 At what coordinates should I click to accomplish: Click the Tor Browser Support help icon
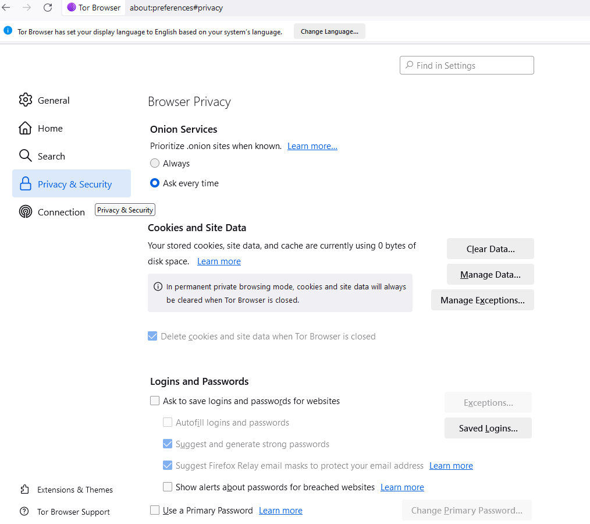pos(24,512)
